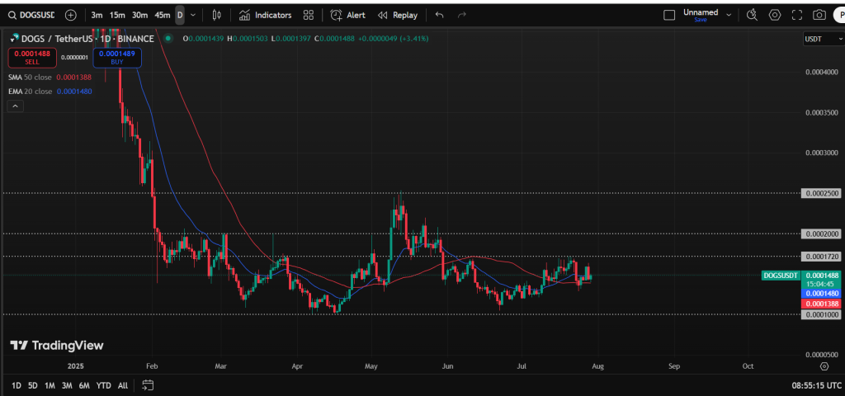The image size is (845, 396).
Task: Open the indicator templates grid icon
Action: pyautogui.click(x=309, y=15)
